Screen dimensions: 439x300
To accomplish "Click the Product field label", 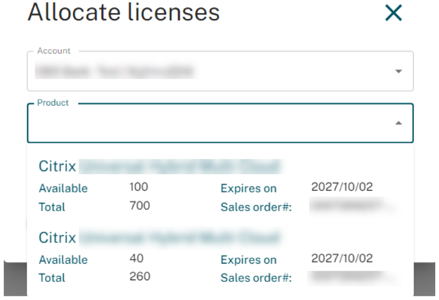I will [53, 103].
